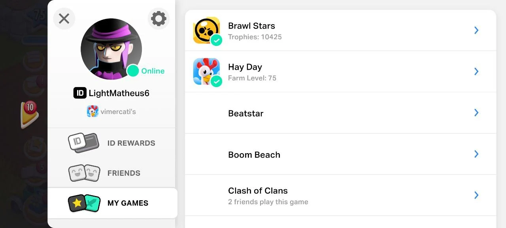The image size is (506, 228).
Task: Tap the Brawl Stars game icon
Action: click(x=206, y=30)
